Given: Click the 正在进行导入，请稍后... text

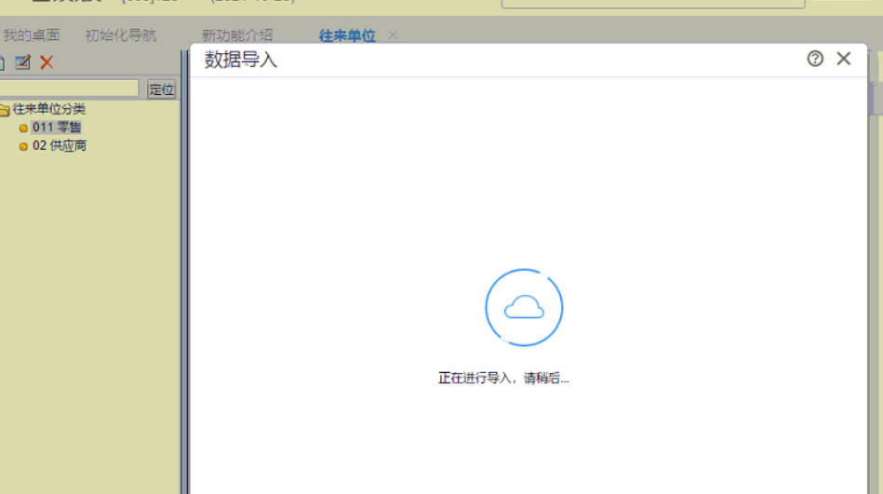Looking at the screenshot, I should (x=503, y=378).
